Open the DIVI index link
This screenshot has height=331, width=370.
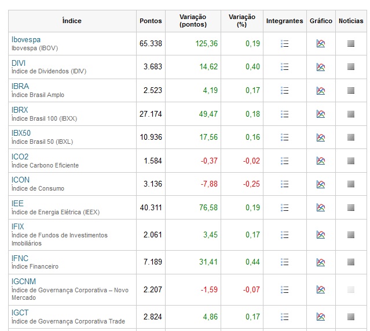pyautogui.click(x=19, y=63)
